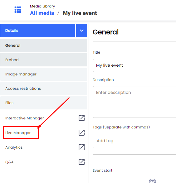Screen dimensions: 176x183
Task: Click the Title input field
Action: (134, 65)
